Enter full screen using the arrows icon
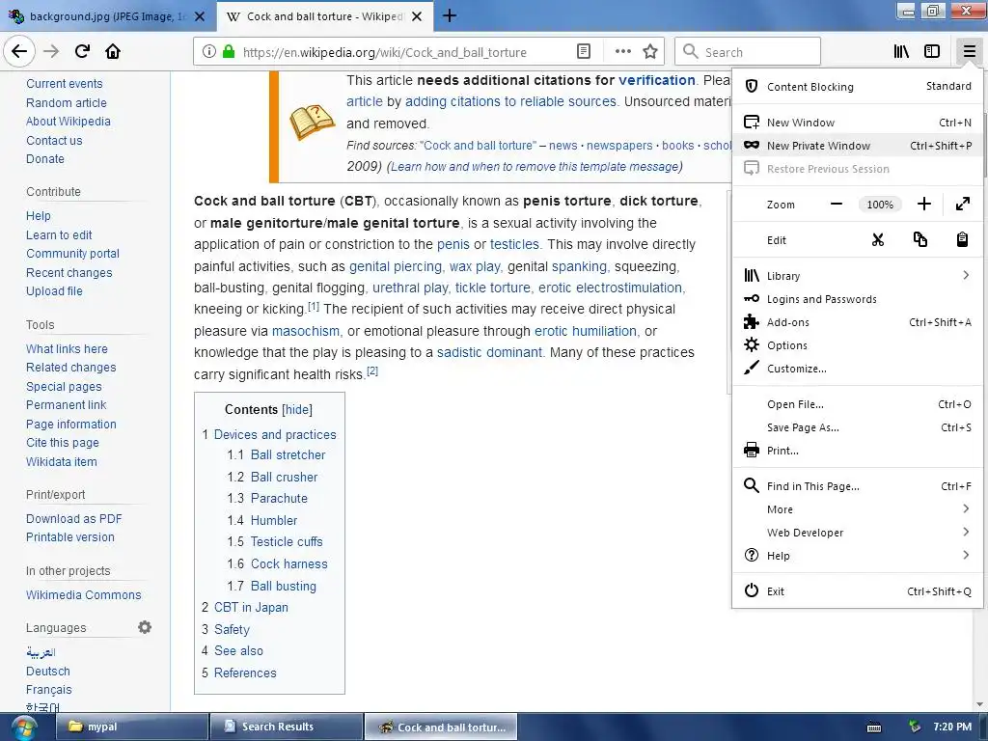The width and height of the screenshot is (988, 741). 962,205
